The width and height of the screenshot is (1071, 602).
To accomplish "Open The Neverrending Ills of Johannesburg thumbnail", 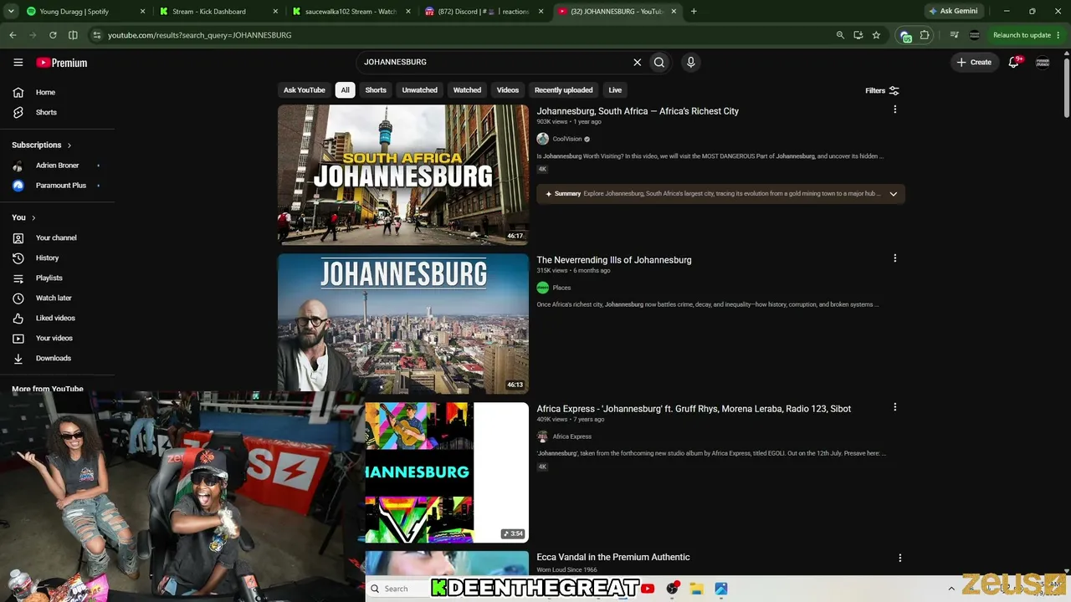I will [x=403, y=324].
